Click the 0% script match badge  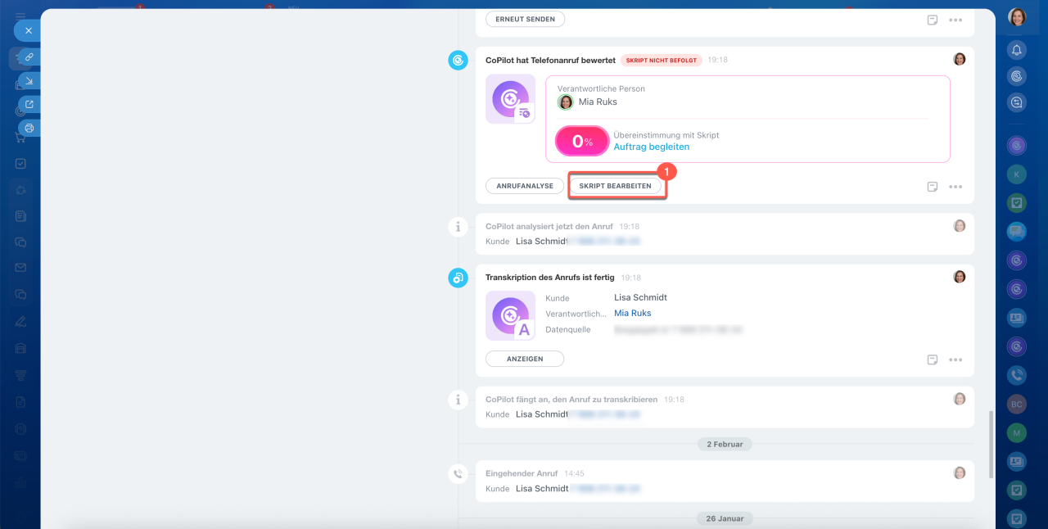[x=581, y=141]
